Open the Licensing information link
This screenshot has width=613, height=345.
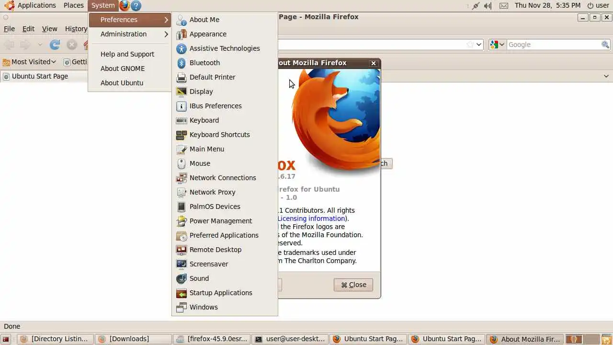[311, 218]
